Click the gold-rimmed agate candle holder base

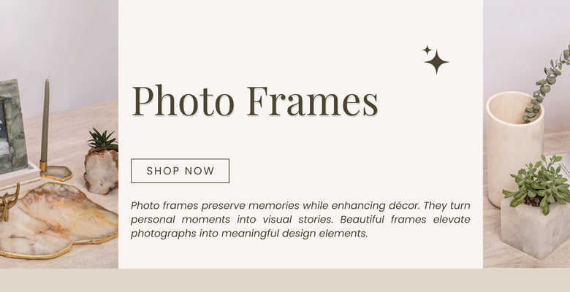point(56,173)
